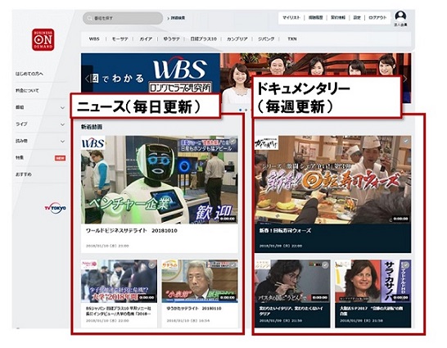The height and width of the screenshot is (348, 447).
Task: Open the 日経プラス10 program tab
Action: click(204, 38)
